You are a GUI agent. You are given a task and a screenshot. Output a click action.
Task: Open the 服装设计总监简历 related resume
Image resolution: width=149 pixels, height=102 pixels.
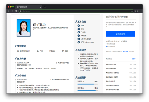coord(111,64)
